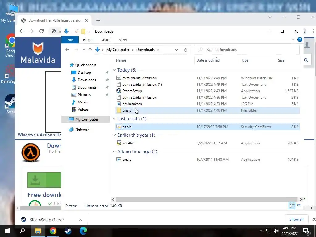Click Show all downloads in Chrome

(296, 219)
